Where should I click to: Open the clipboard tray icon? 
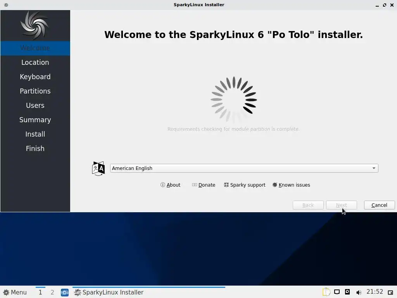click(x=326, y=292)
